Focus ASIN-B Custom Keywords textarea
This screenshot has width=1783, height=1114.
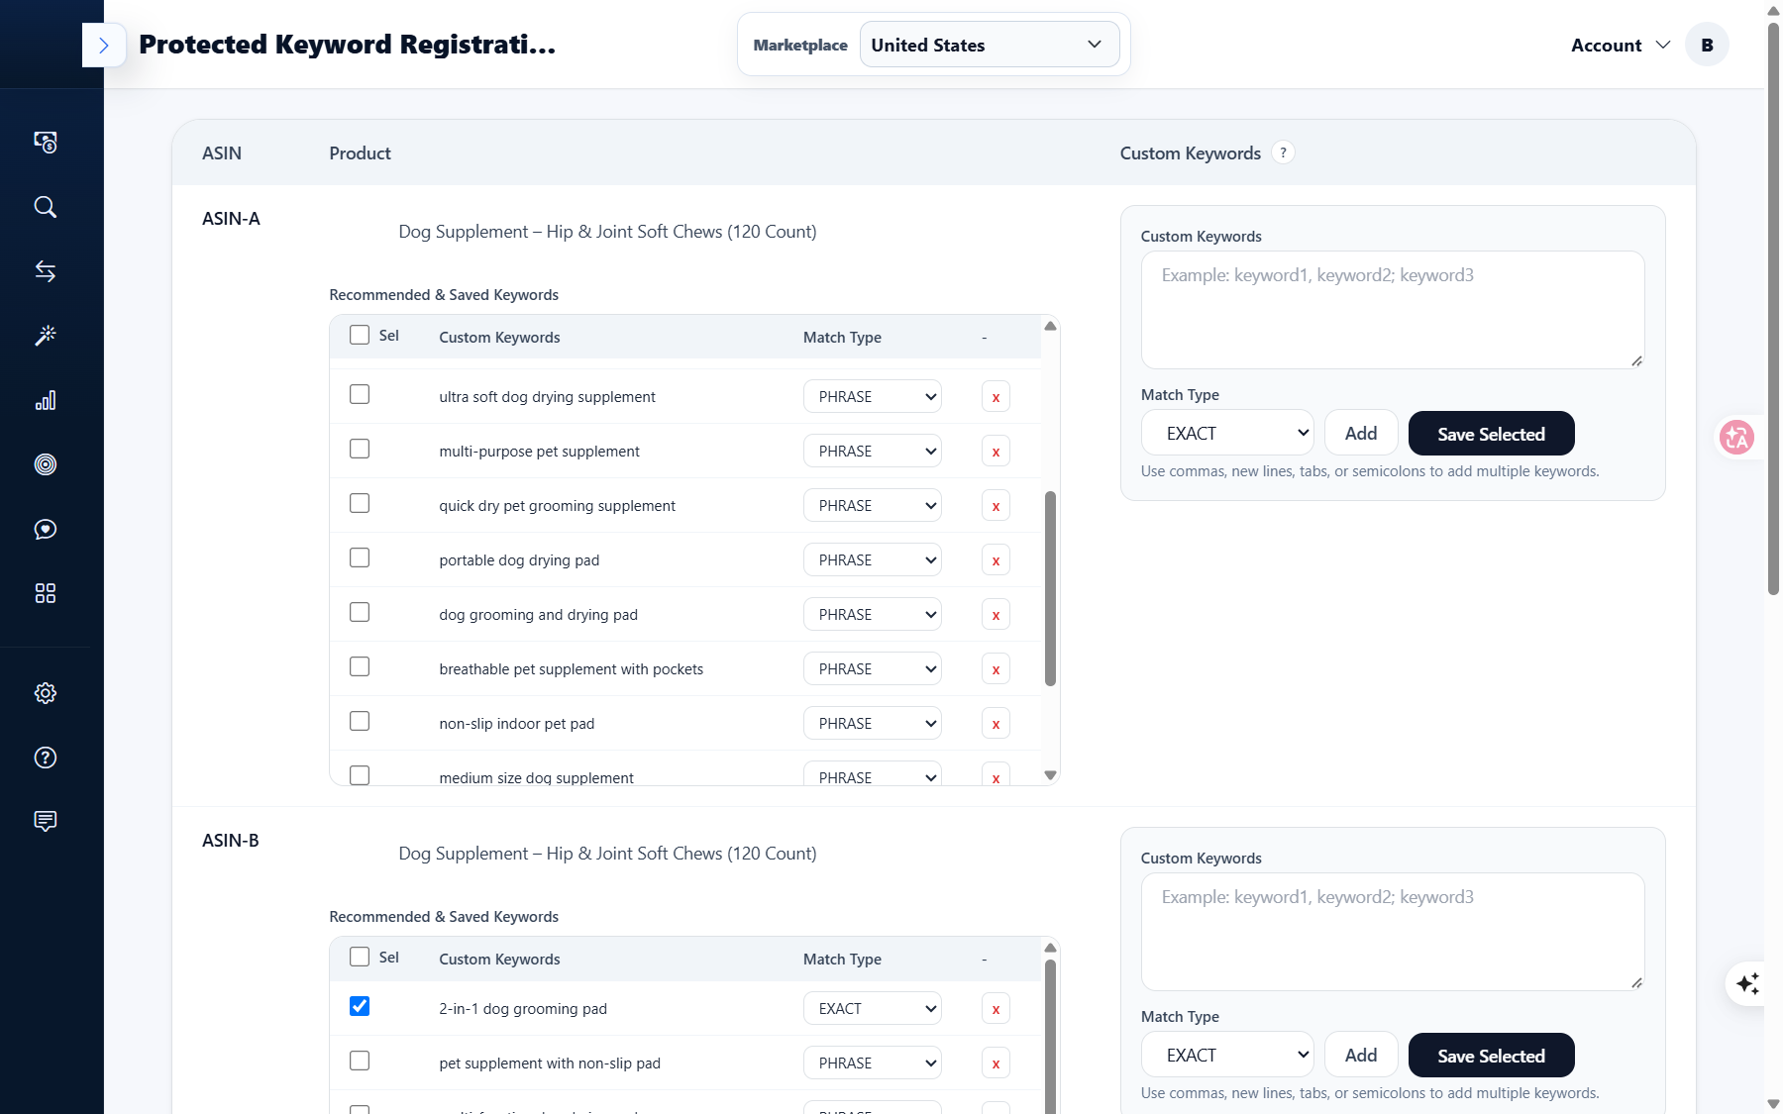[1393, 932]
